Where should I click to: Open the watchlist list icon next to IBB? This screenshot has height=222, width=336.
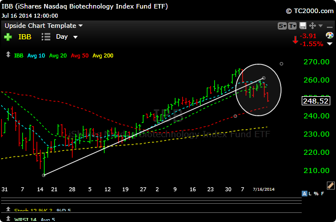pyautogui.click(x=46, y=36)
